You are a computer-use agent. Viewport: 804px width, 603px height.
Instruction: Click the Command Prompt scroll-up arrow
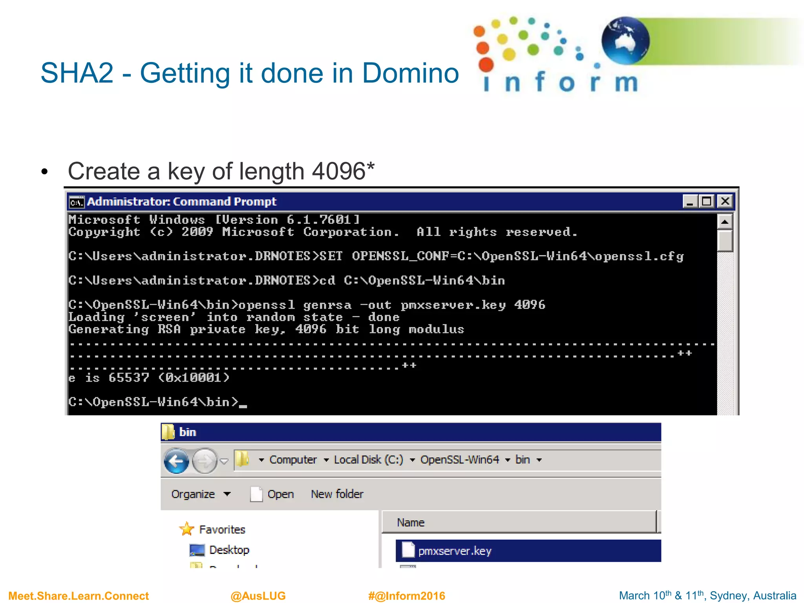click(x=725, y=222)
